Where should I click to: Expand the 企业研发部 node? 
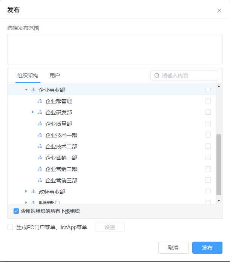click(33, 112)
